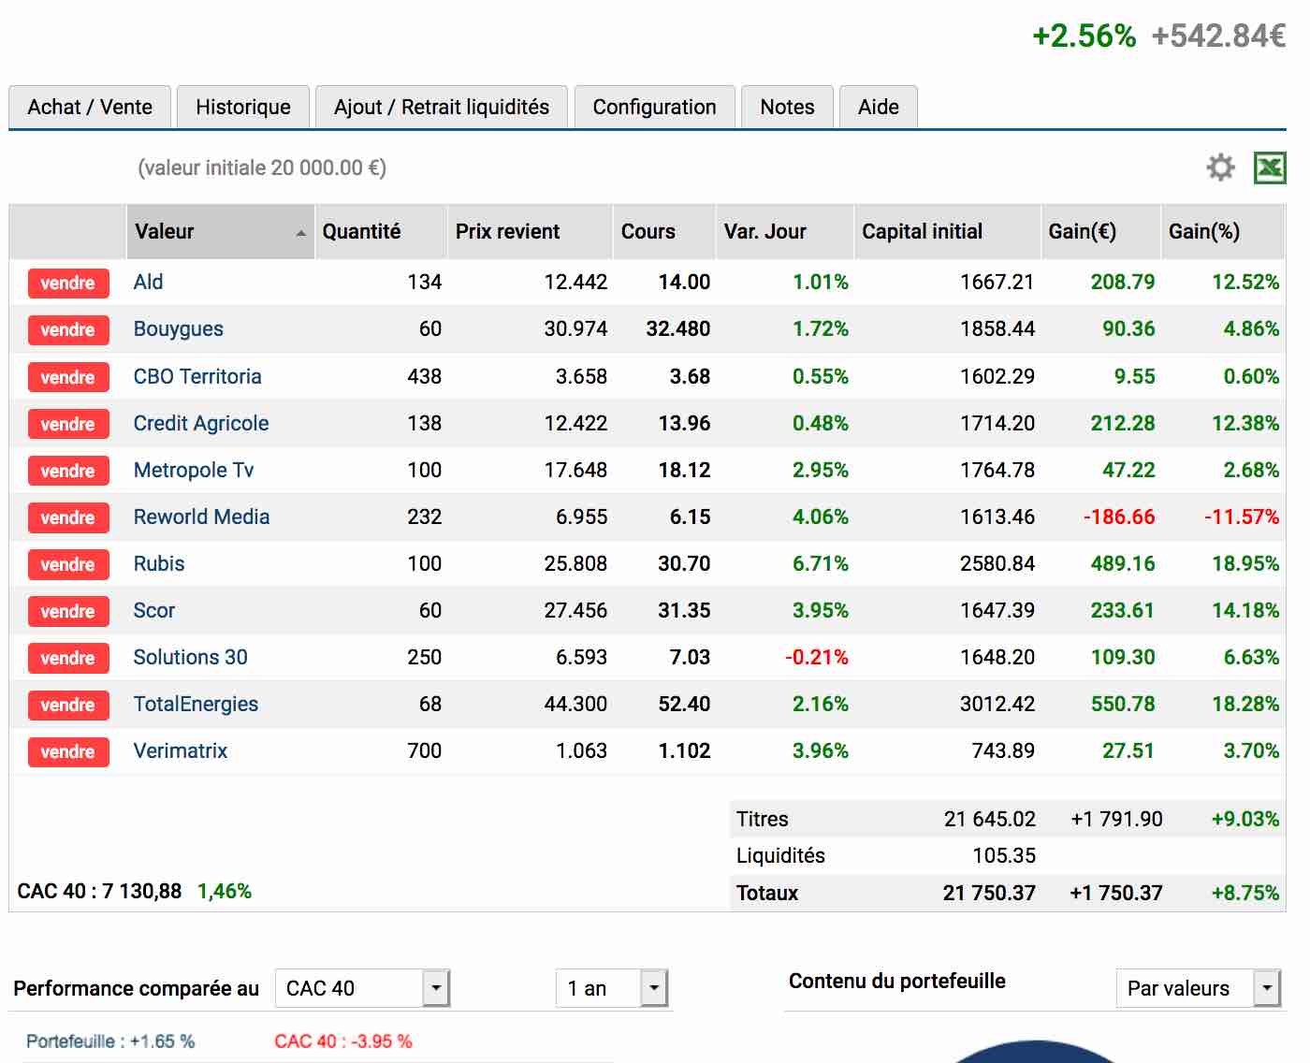Open the Rubis stock link

click(x=159, y=563)
